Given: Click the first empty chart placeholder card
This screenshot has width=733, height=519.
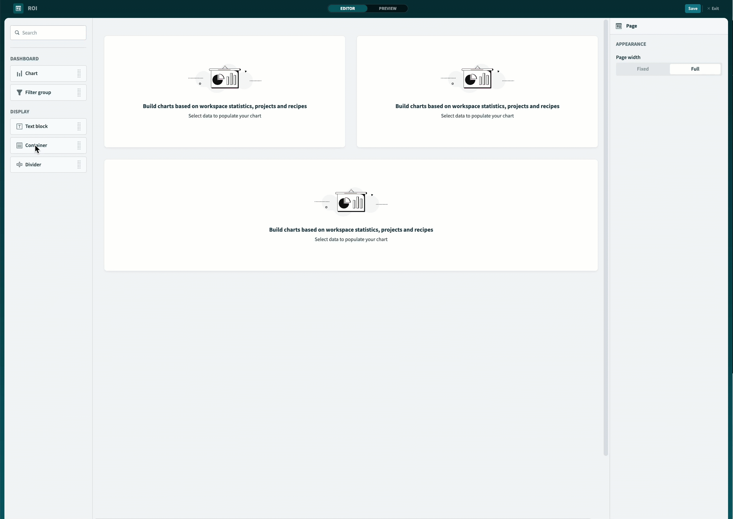Looking at the screenshot, I should pos(225,91).
